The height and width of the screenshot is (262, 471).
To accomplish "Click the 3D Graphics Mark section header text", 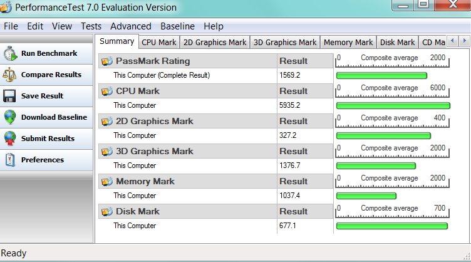I will tap(155, 151).
